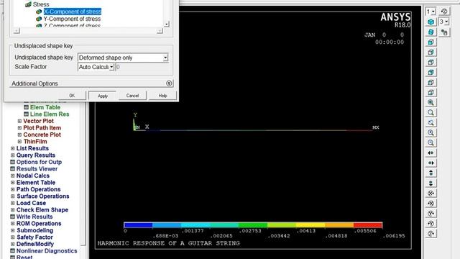Click the Safety Factor item

(34, 237)
